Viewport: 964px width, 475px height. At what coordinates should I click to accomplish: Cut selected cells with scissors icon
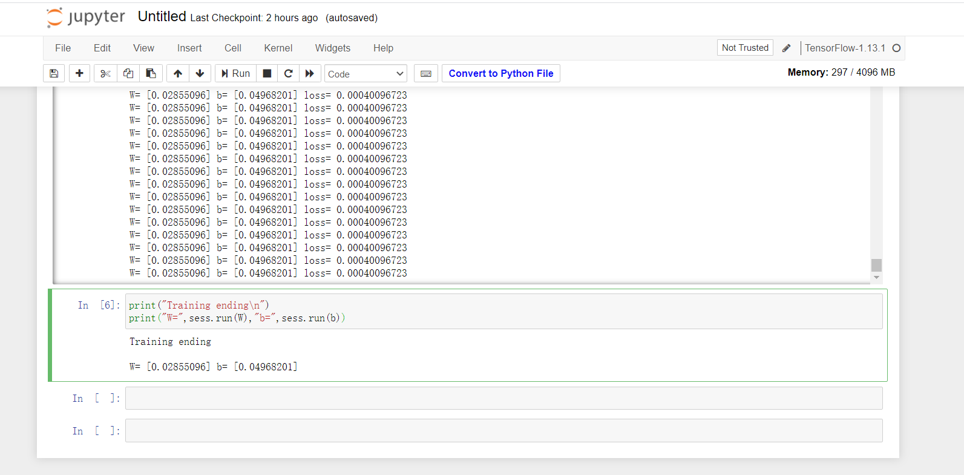105,73
